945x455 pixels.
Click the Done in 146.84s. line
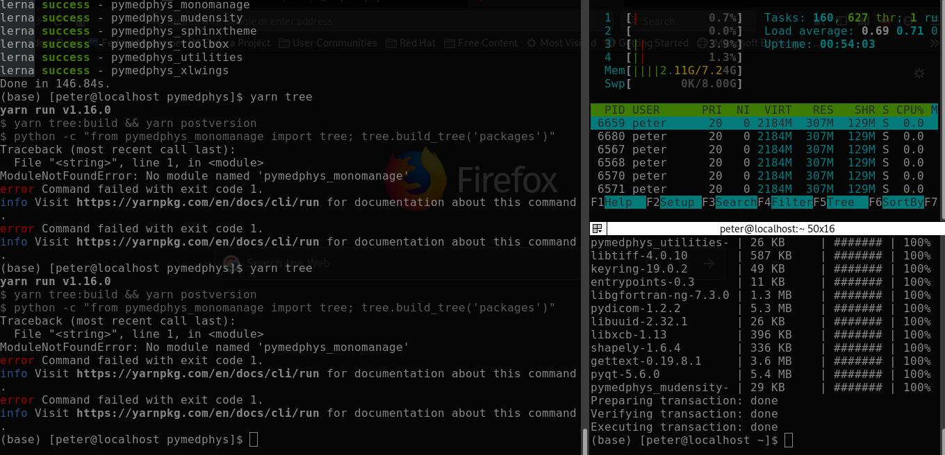pyautogui.click(x=56, y=83)
